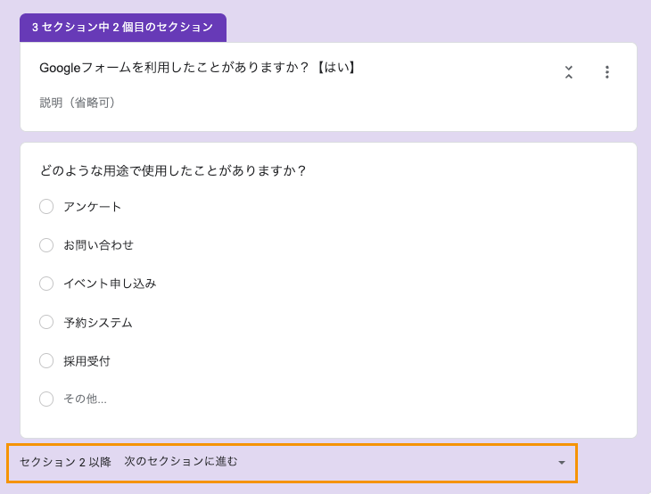
Task: Click the question title about 用途
Action: (173, 170)
